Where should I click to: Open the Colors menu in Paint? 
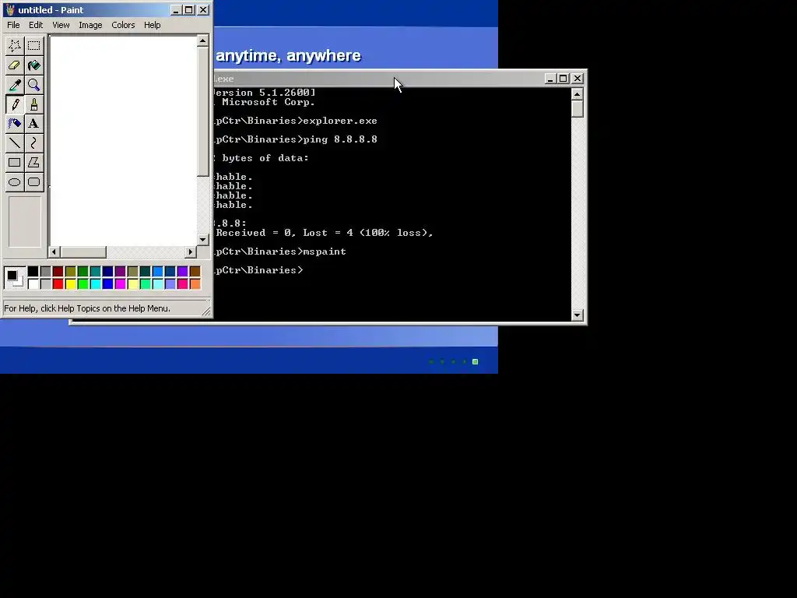(123, 25)
